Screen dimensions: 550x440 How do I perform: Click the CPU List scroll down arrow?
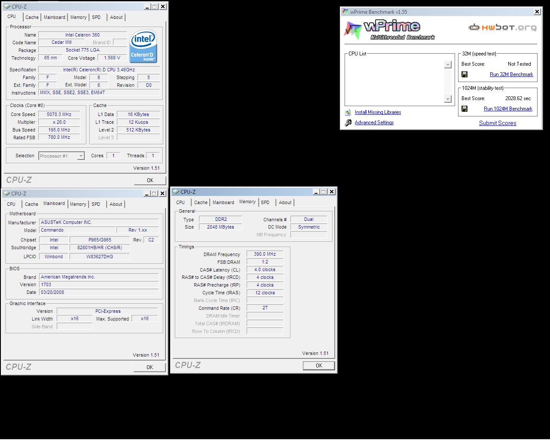pos(448,99)
